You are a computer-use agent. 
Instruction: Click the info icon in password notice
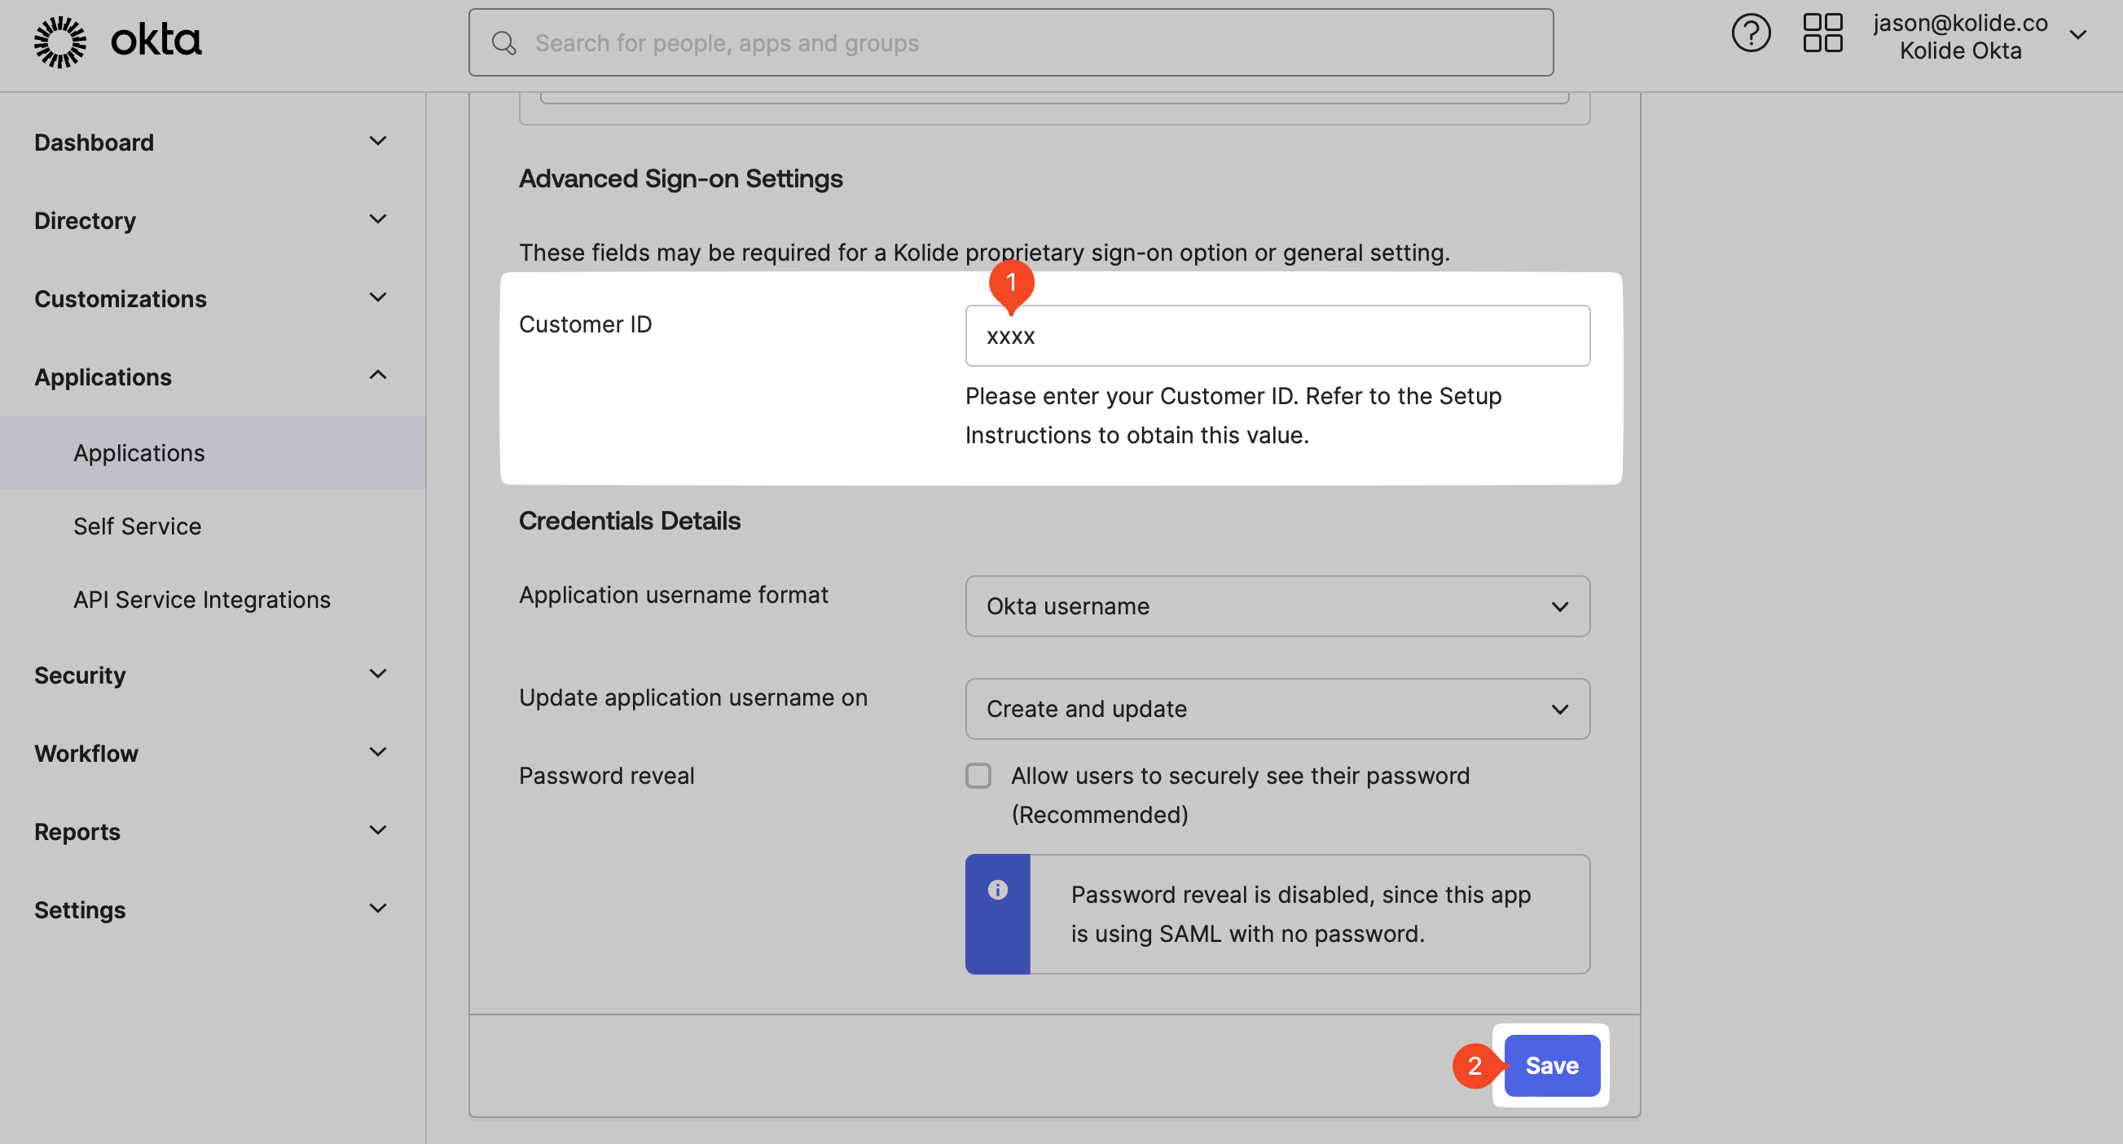(x=997, y=889)
